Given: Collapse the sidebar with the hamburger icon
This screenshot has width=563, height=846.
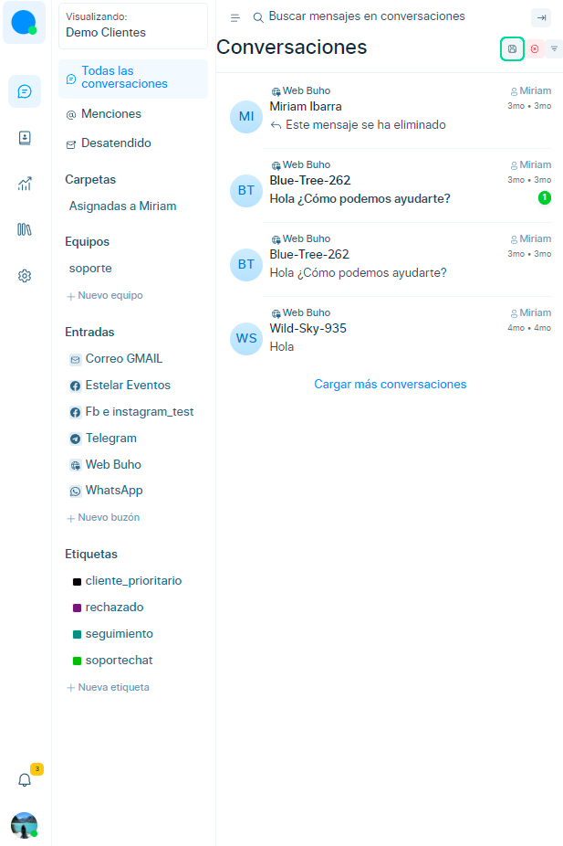Looking at the screenshot, I should (x=235, y=17).
